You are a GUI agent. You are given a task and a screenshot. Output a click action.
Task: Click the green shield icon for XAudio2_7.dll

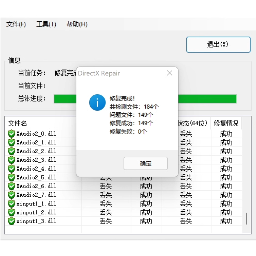pyautogui.click(x=11, y=195)
